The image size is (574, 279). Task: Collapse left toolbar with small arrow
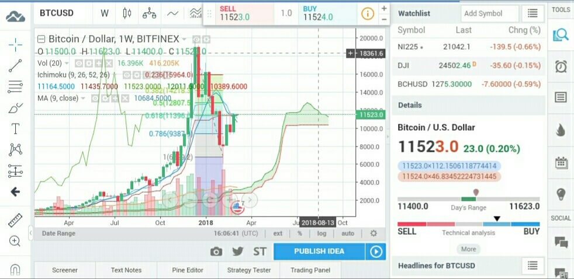pyautogui.click(x=31, y=233)
